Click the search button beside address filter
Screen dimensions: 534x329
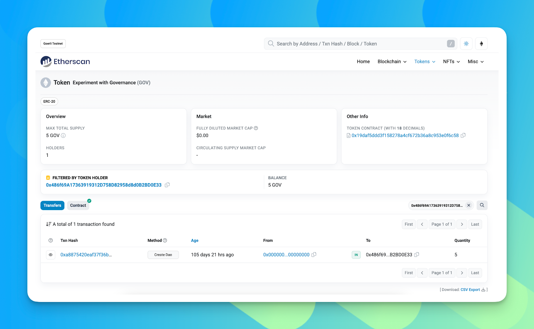[482, 205]
